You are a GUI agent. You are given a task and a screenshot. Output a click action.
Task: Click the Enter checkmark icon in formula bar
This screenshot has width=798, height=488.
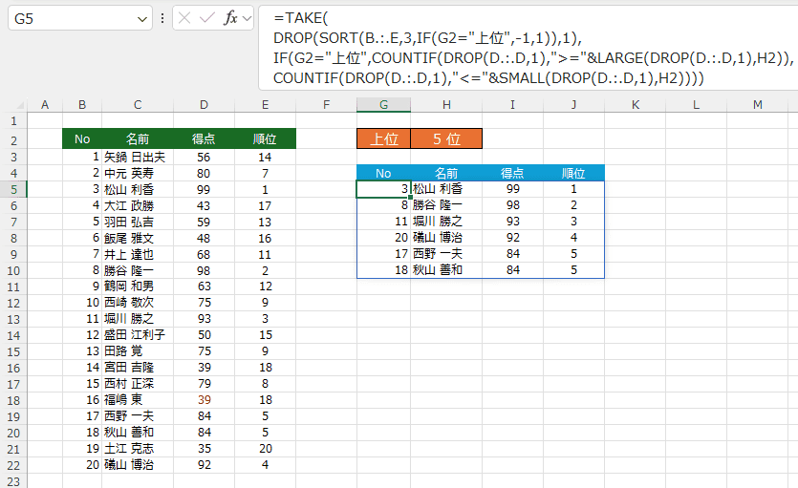(207, 18)
